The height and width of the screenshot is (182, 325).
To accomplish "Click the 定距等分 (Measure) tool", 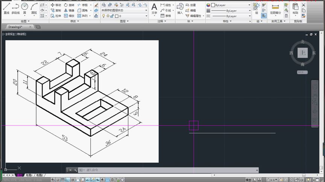I will pyautogui.click(x=275, y=9).
